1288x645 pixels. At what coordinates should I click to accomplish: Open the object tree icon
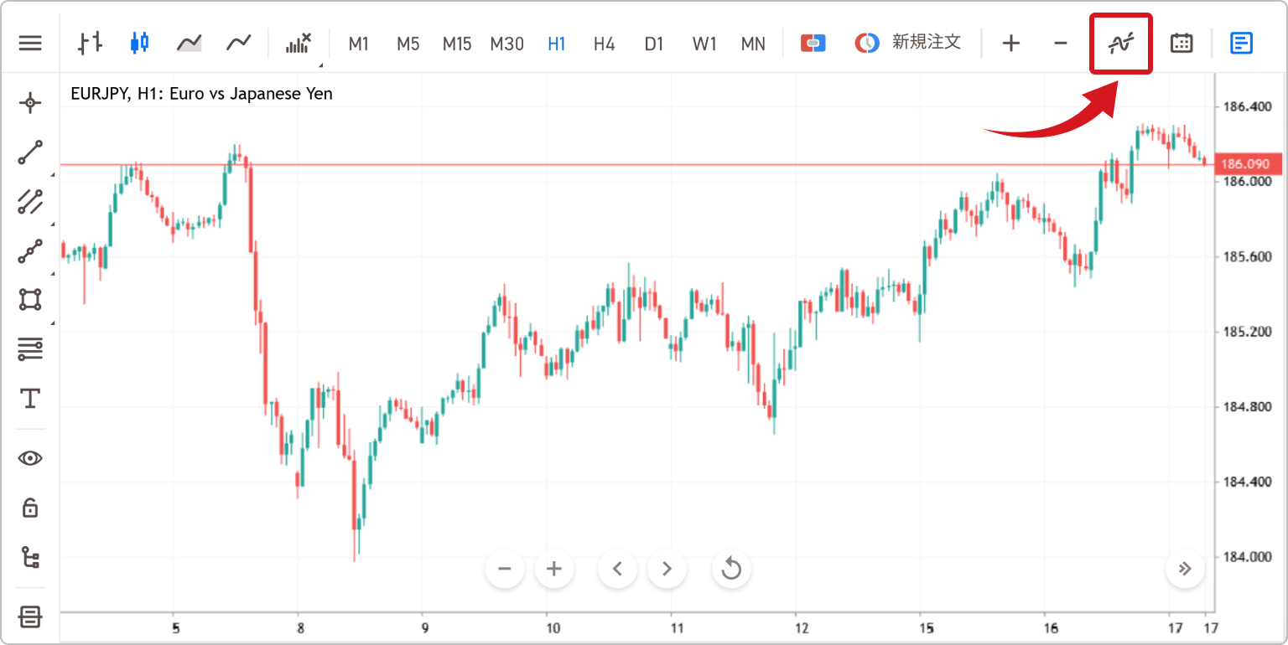coord(30,557)
